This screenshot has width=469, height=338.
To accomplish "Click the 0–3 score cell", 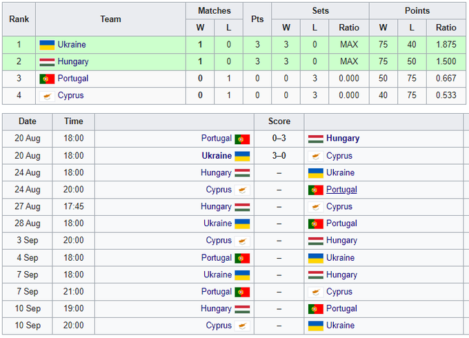I will pyautogui.click(x=279, y=139).
